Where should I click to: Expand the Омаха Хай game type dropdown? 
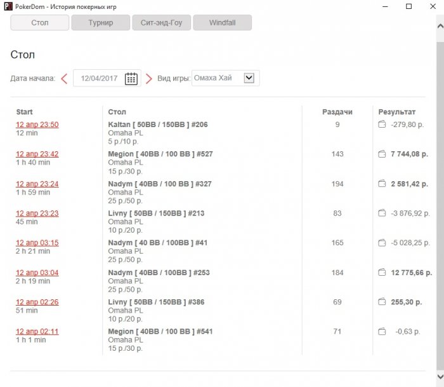[x=249, y=78]
